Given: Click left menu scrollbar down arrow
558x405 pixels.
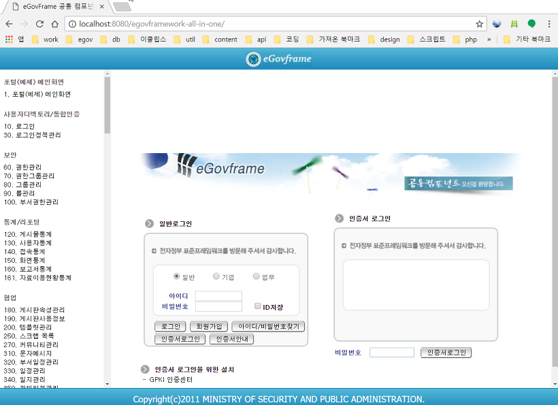Looking at the screenshot, I should click(108, 385).
